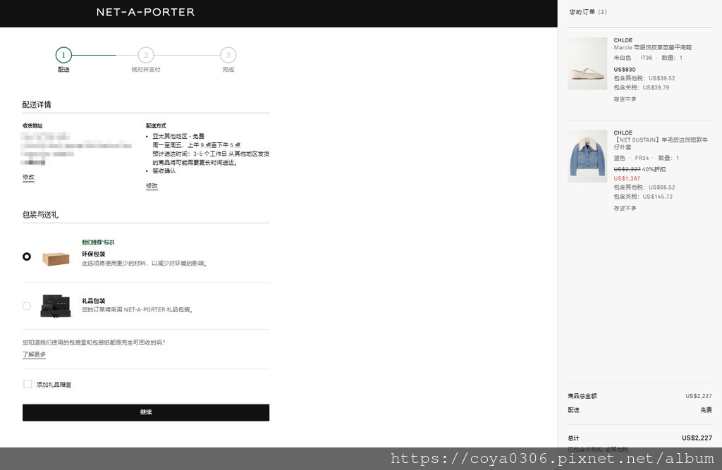Select the 礼品包装 radio button
The height and width of the screenshot is (470, 722).
tap(27, 306)
